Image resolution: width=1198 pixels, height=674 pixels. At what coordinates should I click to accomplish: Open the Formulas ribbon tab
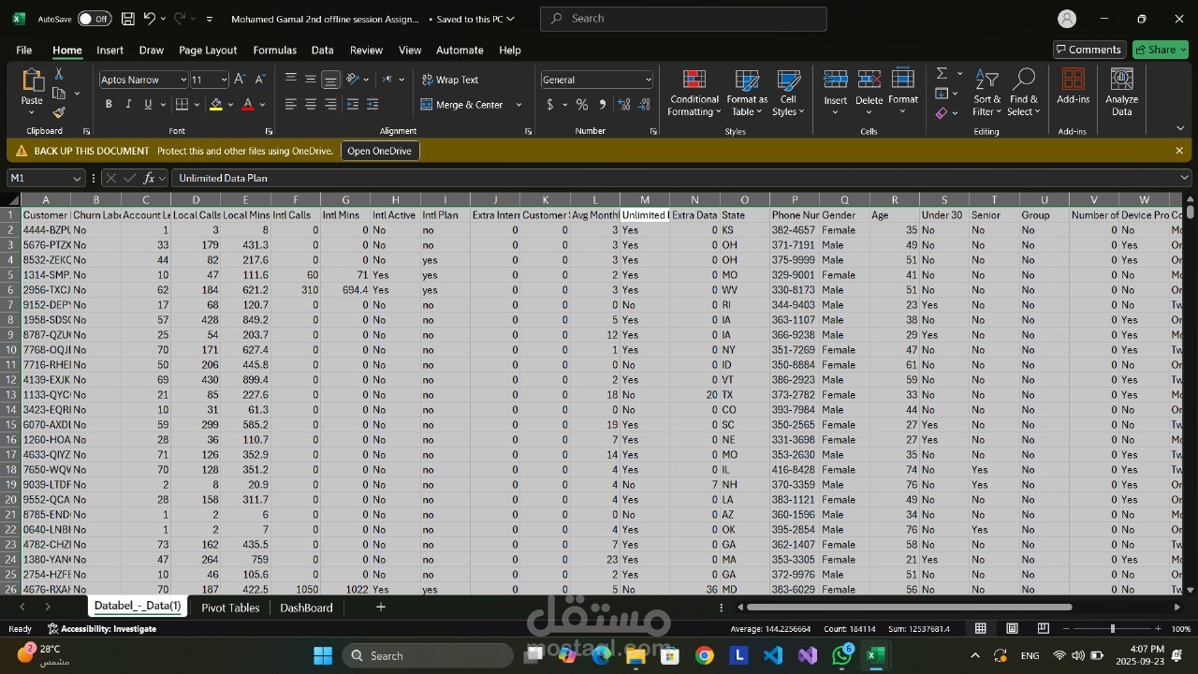click(274, 50)
